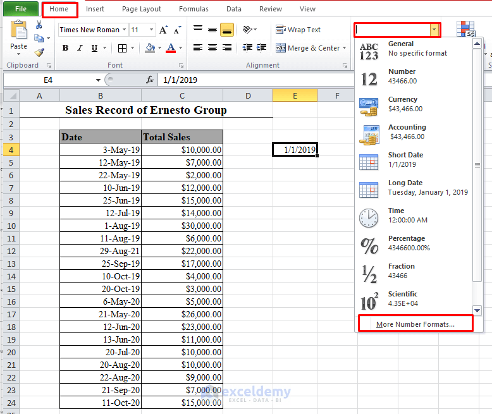Apply red font color
This screenshot has height=414, width=492.
[171, 48]
